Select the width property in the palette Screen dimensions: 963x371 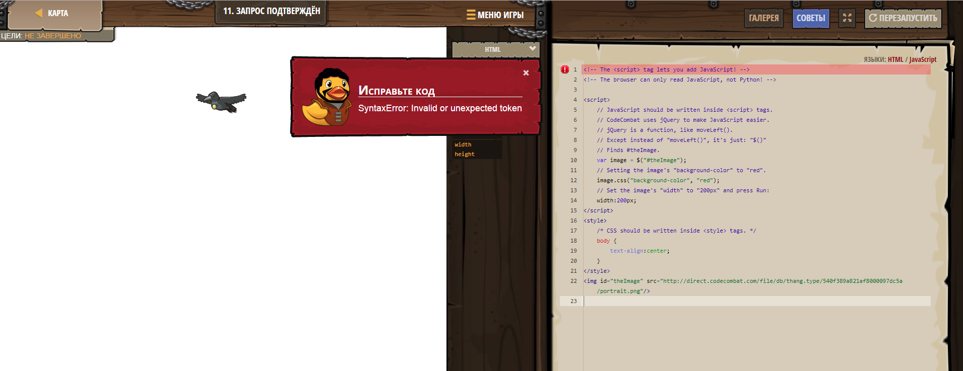pyautogui.click(x=463, y=144)
